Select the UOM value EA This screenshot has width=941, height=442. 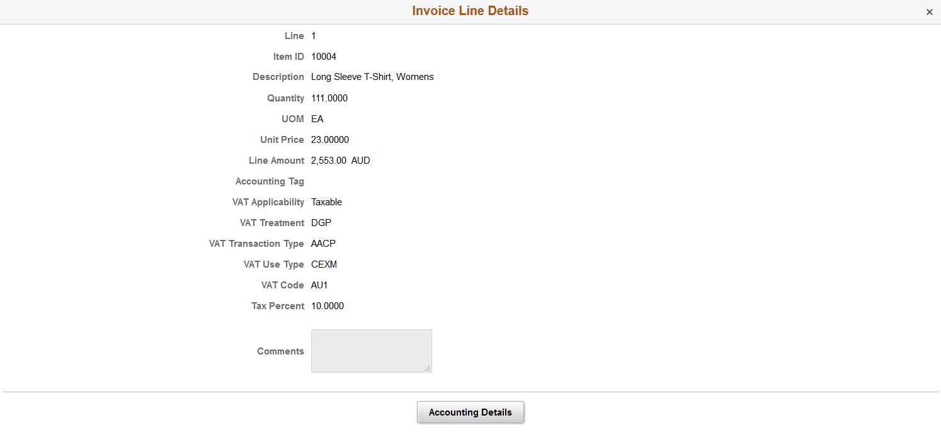(317, 118)
